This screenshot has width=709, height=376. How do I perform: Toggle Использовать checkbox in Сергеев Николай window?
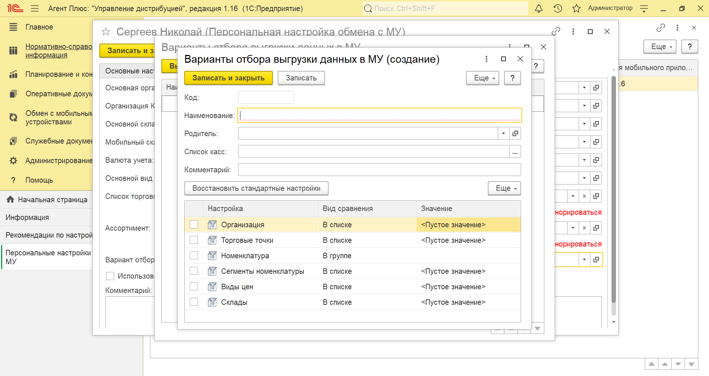pyautogui.click(x=110, y=276)
